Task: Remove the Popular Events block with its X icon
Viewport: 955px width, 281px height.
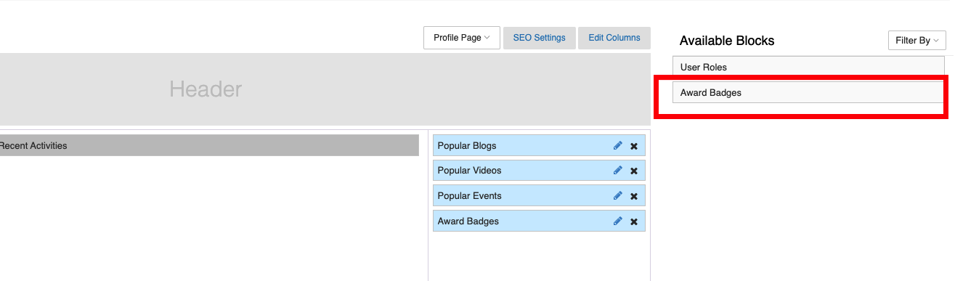Action: tap(634, 196)
